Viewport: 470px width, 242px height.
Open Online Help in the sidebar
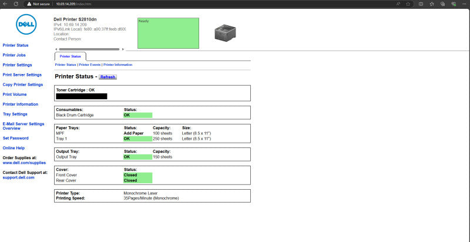coord(14,148)
